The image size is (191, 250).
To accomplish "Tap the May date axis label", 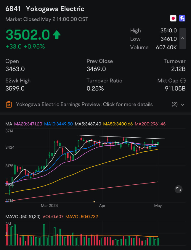I will 158,206.
